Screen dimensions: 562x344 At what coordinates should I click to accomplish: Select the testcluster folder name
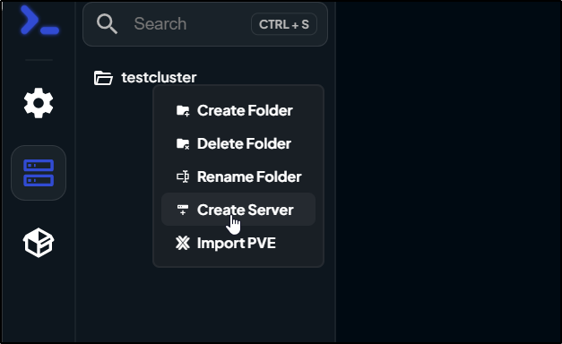[159, 77]
